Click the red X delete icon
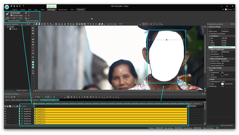The height and width of the screenshot is (135, 239). click(42, 24)
